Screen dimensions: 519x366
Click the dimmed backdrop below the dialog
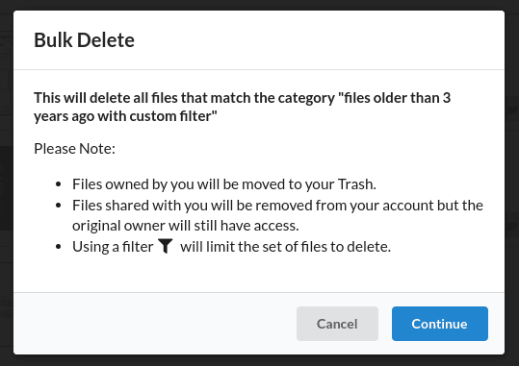point(260,360)
